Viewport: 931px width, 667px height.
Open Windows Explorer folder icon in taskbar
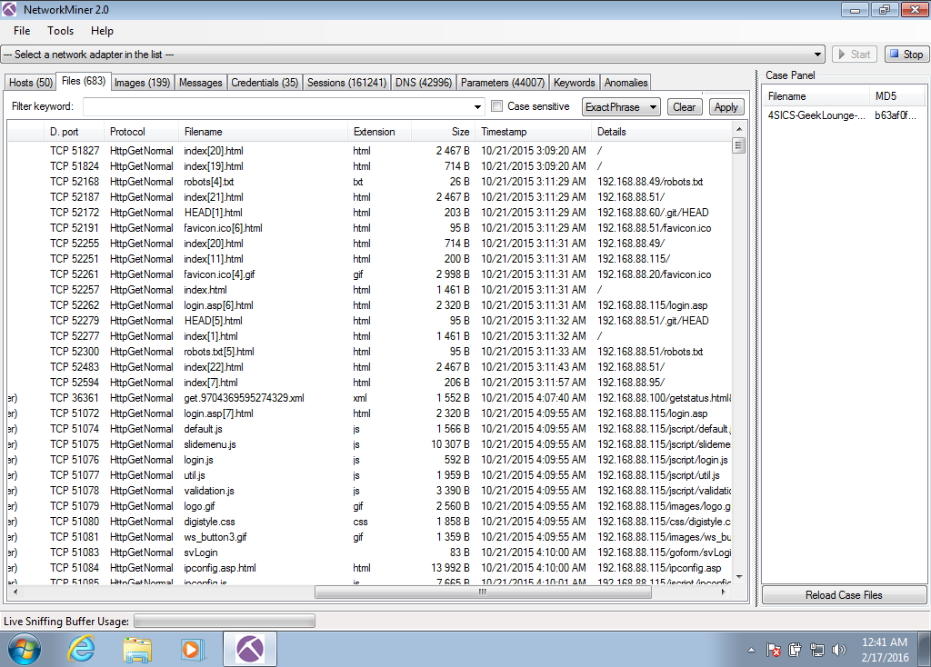coord(137,649)
